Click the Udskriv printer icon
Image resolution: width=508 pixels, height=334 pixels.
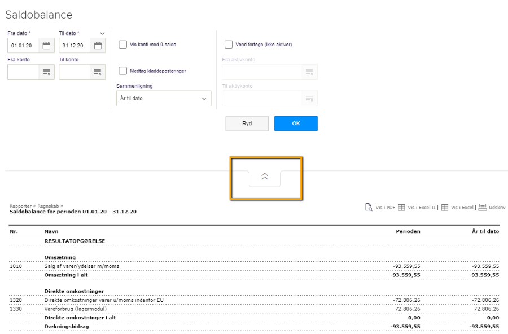[x=483, y=208]
